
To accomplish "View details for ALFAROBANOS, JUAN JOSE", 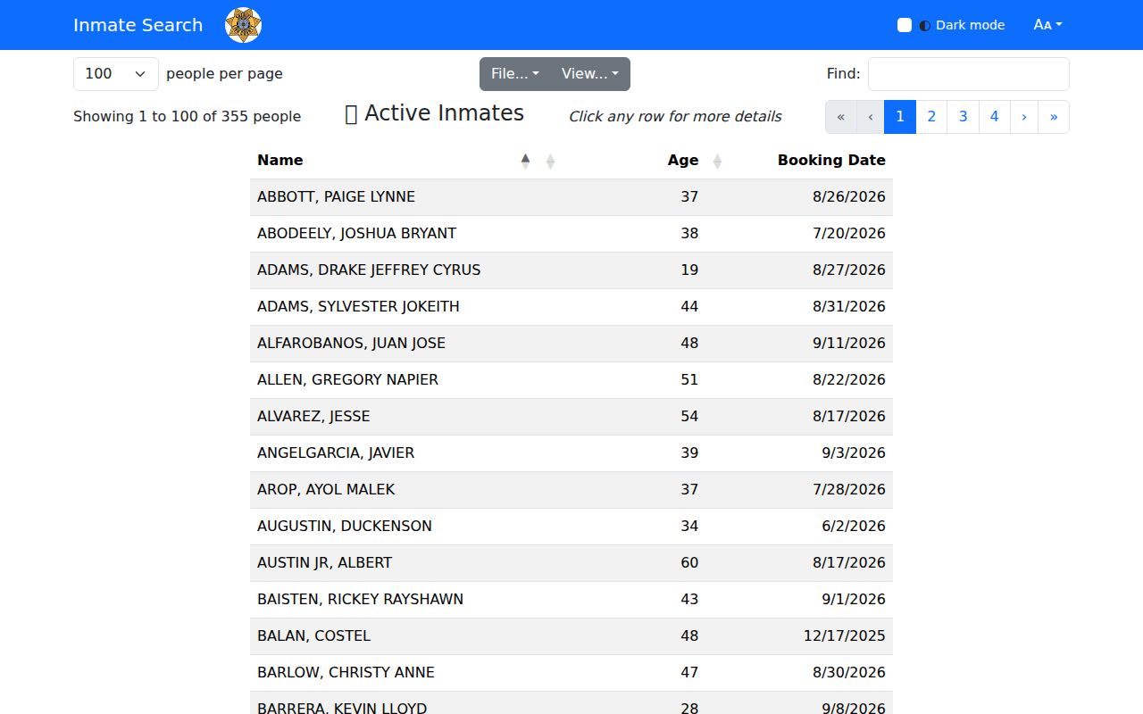I will [571, 344].
